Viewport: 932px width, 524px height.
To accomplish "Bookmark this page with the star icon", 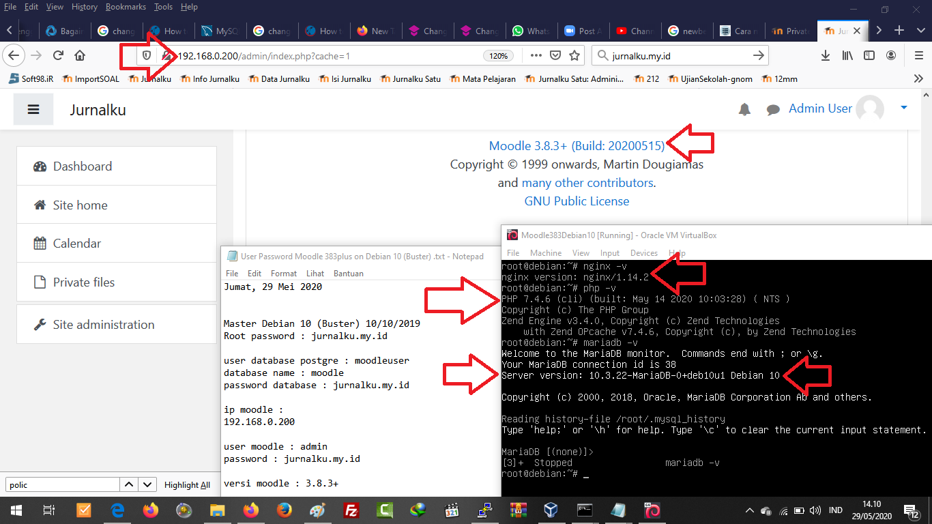I will click(574, 55).
